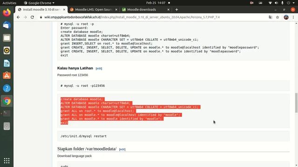Bookmark this page with star icon
The height and width of the screenshot is (167, 298).
[x=278, y=17]
